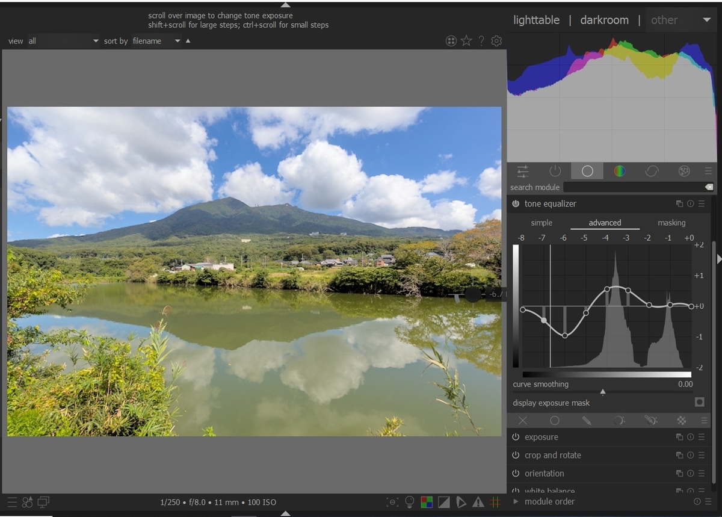Collapse the bottom panel with bottom arrow
This screenshot has width=722, height=517.
point(286,513)
